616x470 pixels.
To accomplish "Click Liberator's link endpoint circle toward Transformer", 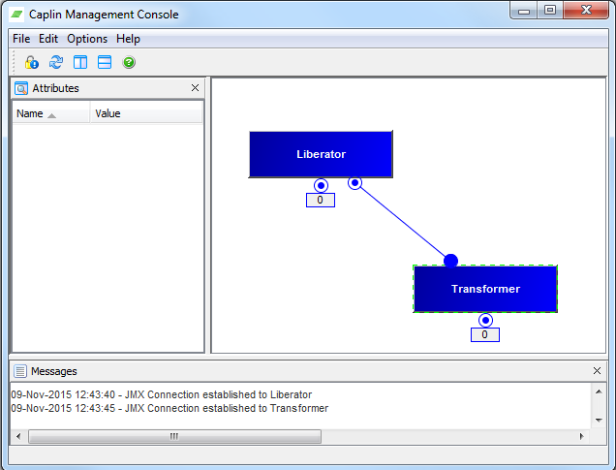I will tap(354, 183).
